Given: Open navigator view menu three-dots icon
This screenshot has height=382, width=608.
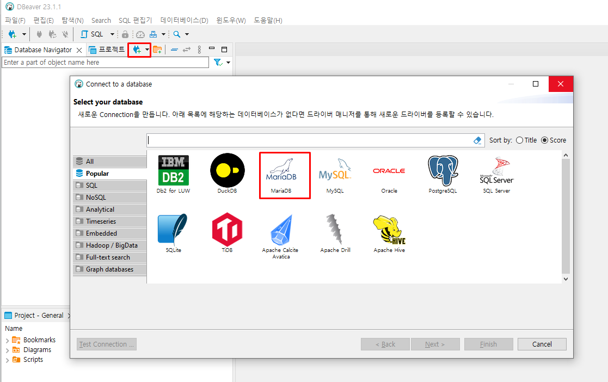Looking at the screenshot, I should tap(199, 50).
